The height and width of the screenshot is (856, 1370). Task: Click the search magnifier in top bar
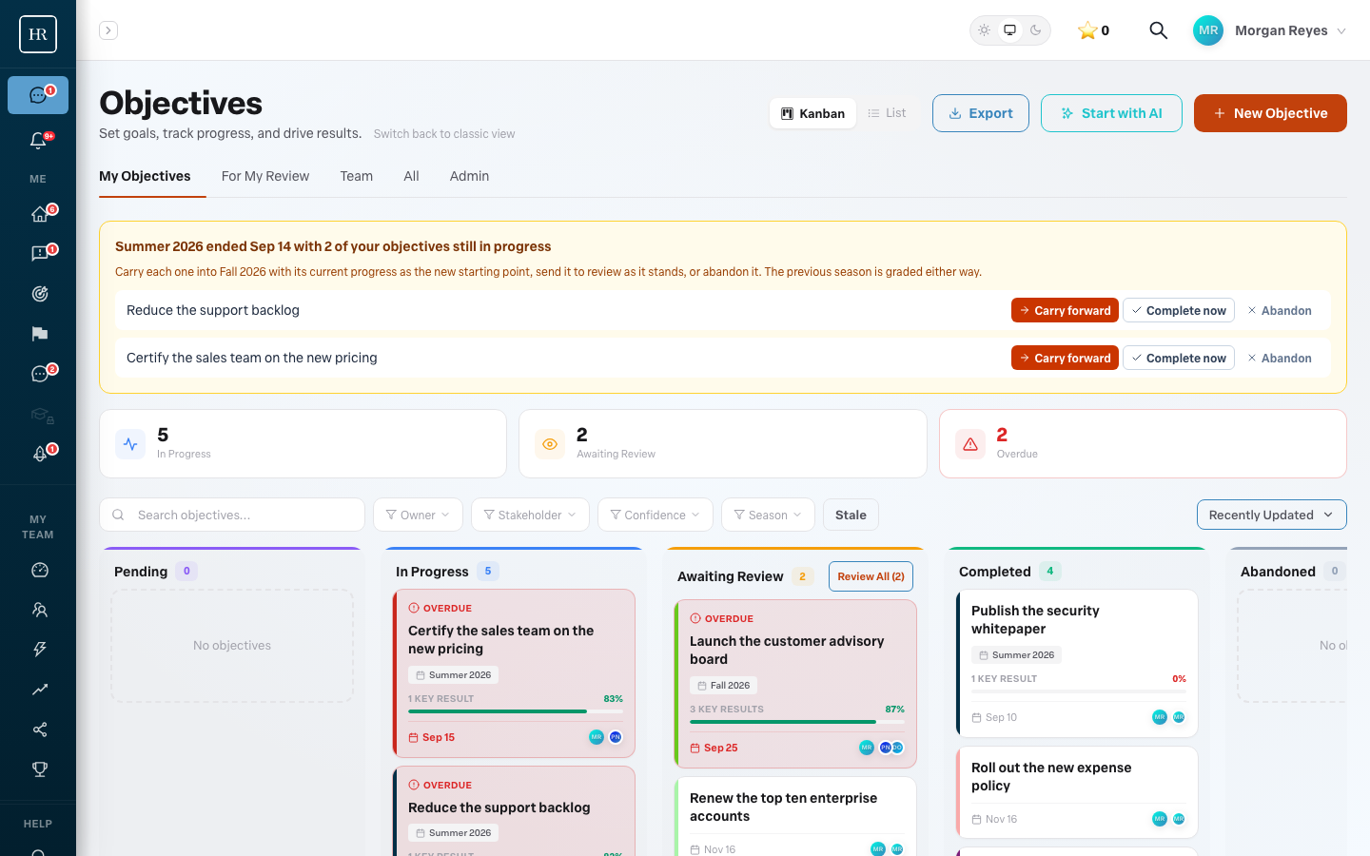1158,30
